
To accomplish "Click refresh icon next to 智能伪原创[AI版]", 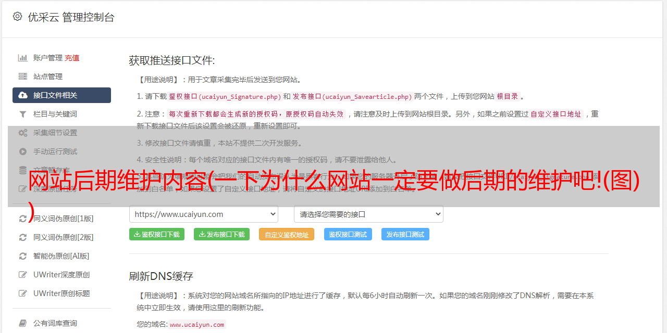I will [x=23, y=256].
